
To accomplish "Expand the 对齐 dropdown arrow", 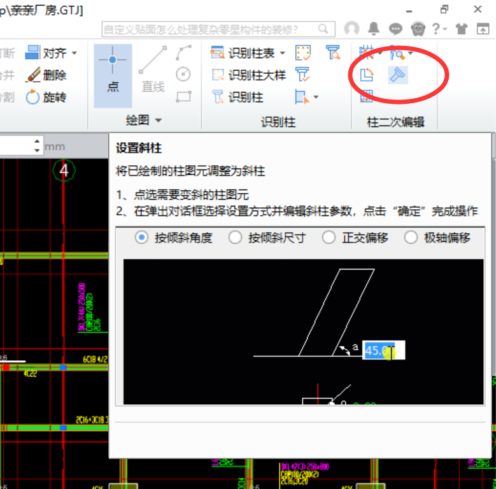I will pos(74,53).
